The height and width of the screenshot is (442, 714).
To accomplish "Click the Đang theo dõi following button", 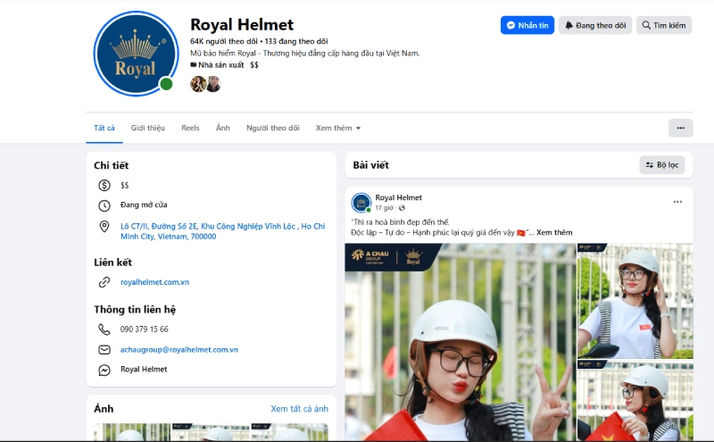I will (x=595, y=26).
